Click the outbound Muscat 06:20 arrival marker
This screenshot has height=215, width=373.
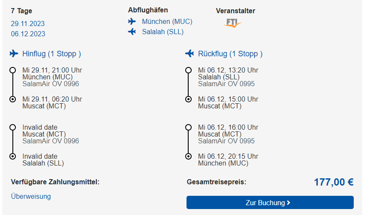click(13, 99)
